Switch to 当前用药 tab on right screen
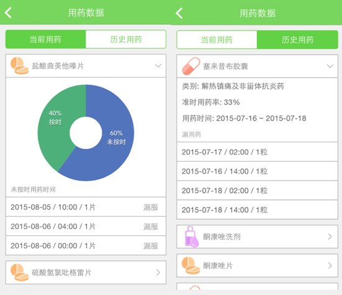This screenshot has height=295, width=342. coord(217,40)
